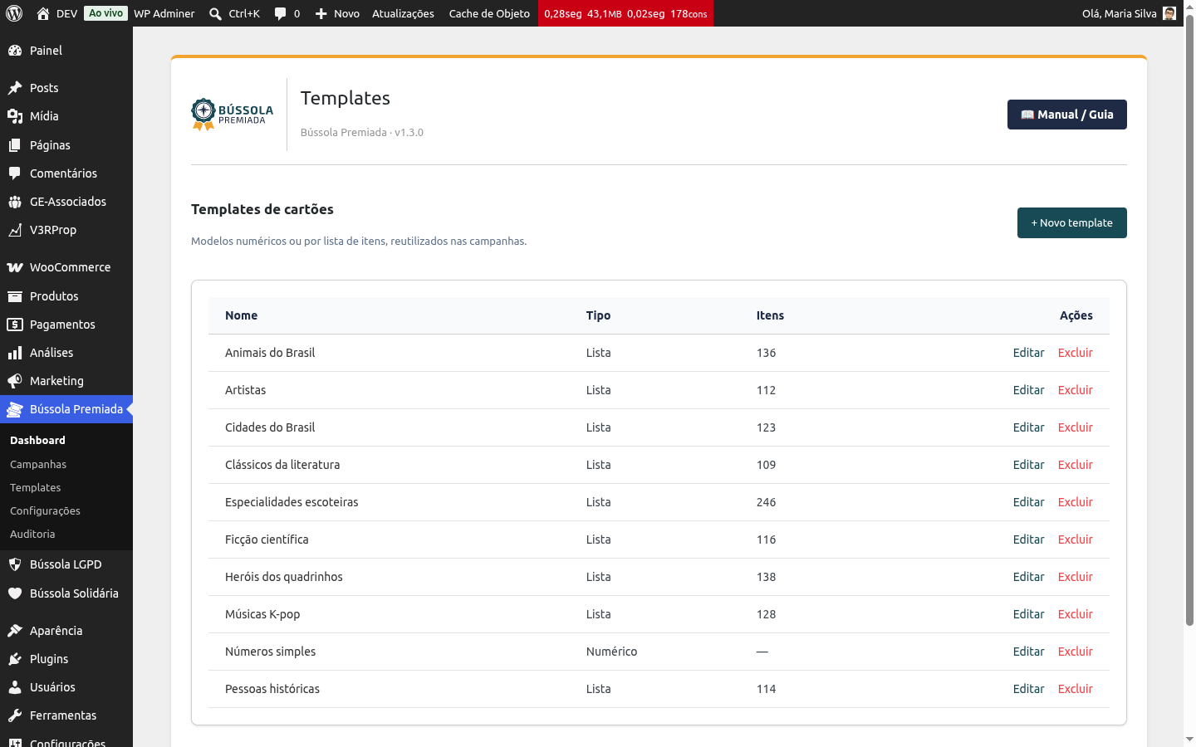This screenshot has height=747, width=1196.
Task: Click the Análises bar chart icon
Action: click(15, 353)
